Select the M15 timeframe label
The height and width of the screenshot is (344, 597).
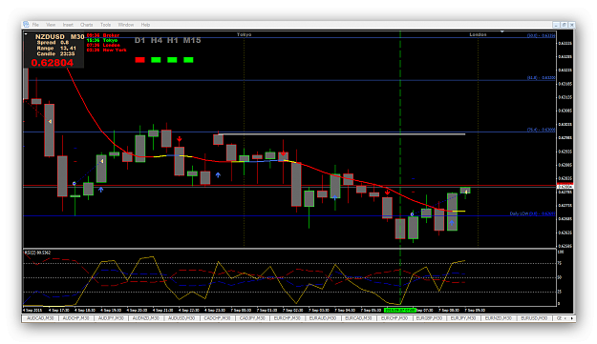pyautogui.click(x=192, y=40)
